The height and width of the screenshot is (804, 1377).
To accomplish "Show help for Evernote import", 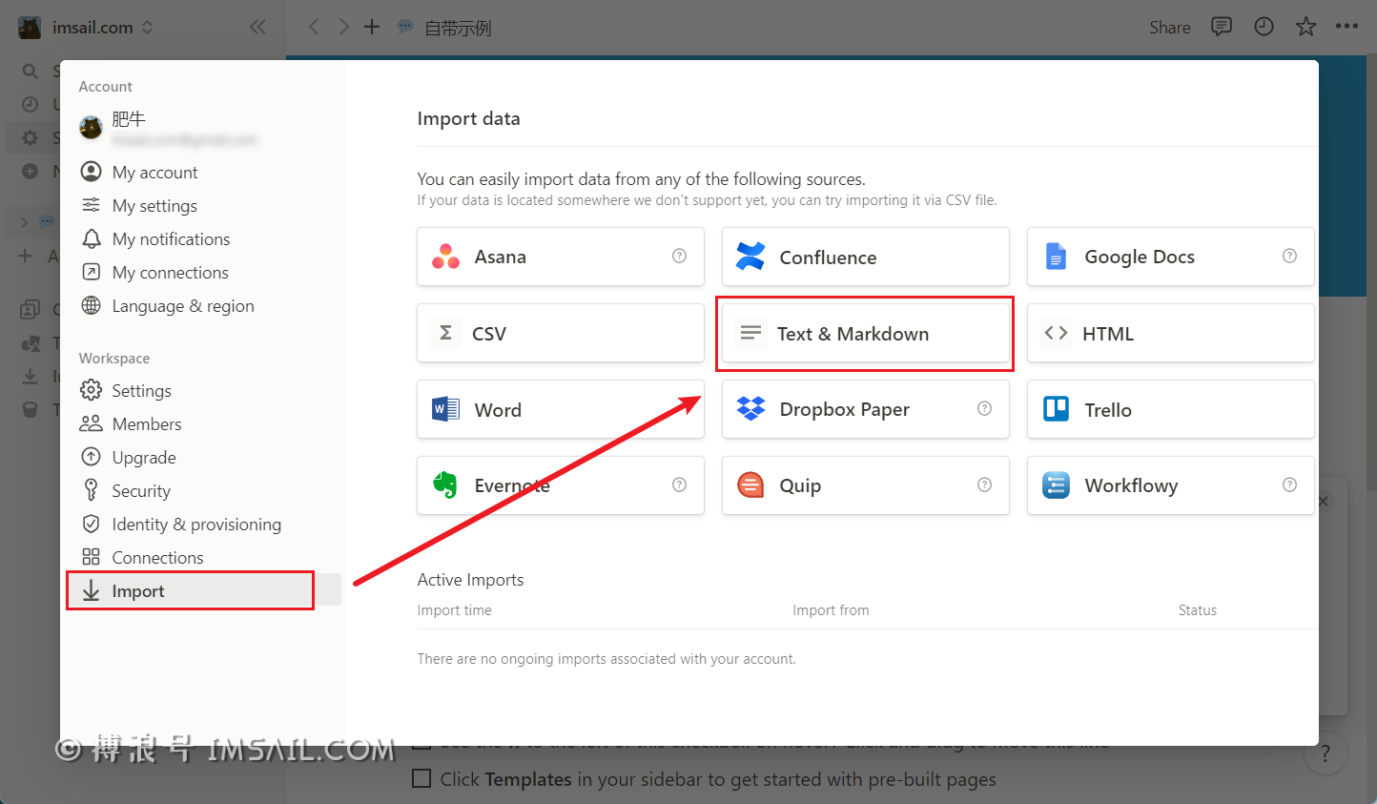I will [679, 484].
